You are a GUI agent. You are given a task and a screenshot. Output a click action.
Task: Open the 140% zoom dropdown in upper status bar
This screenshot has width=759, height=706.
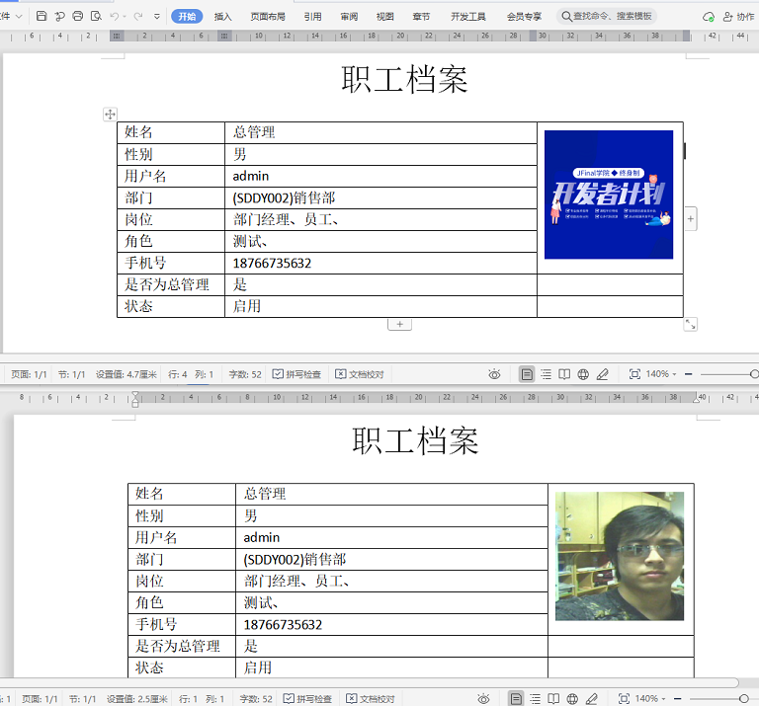pyautogui.click(x=661, y=375)
